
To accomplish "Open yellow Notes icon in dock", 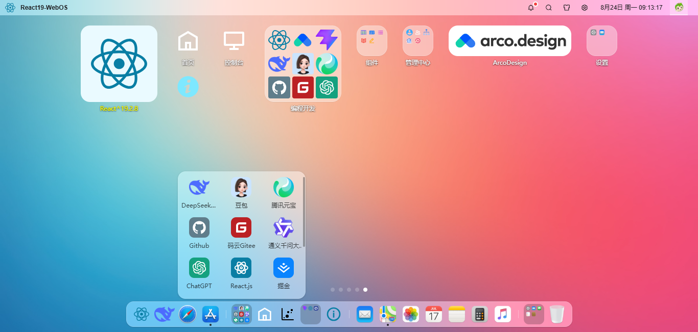I will (457, 314).
